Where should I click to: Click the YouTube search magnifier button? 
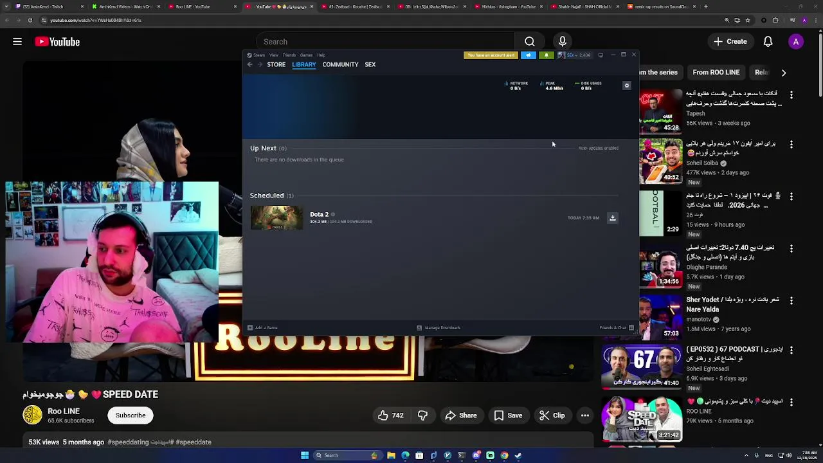tap(530, 42)
